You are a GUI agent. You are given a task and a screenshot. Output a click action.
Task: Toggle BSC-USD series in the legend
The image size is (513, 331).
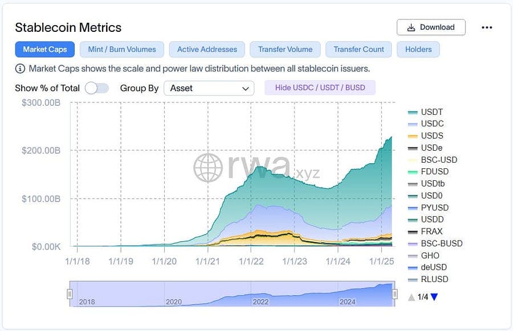click(433, 160)
